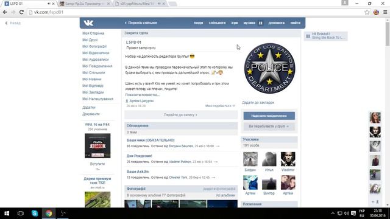
Task: Open post author Артём Цатурян
Action: tap(141, 101)
